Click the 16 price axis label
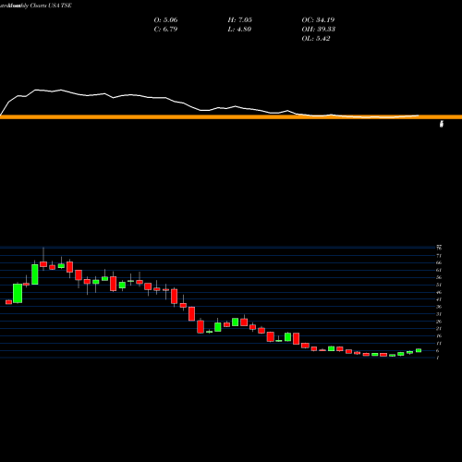The image size is (462, 462). point(439,336)
